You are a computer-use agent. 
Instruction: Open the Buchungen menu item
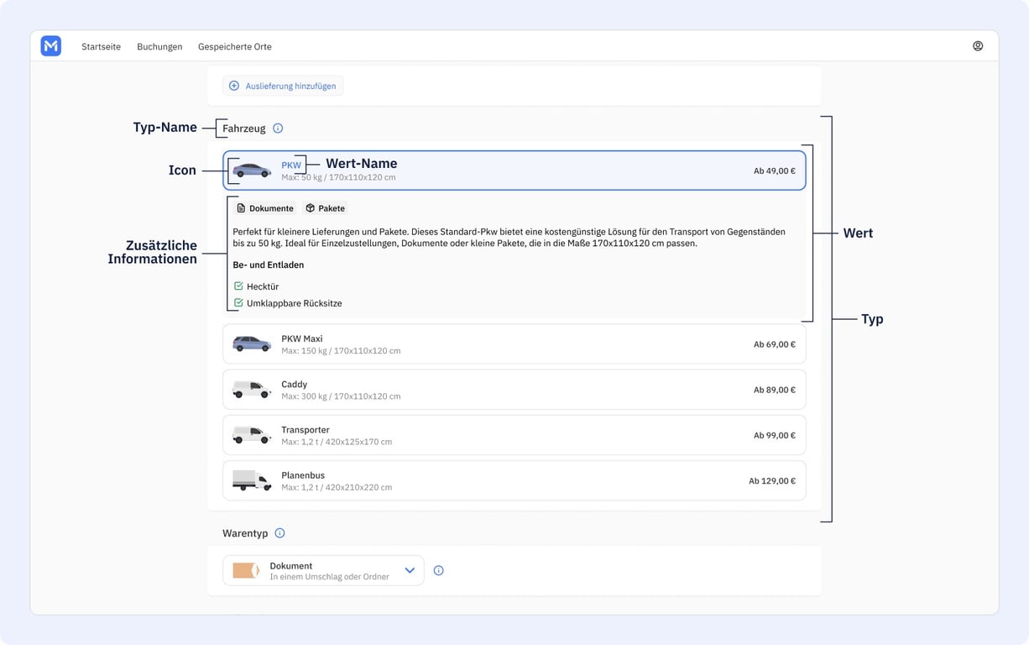159,47
